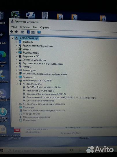The height and width of the screenshot is (157, 117).
Task: Collapse the Контроллеры USB category
Action: (17, 84)
